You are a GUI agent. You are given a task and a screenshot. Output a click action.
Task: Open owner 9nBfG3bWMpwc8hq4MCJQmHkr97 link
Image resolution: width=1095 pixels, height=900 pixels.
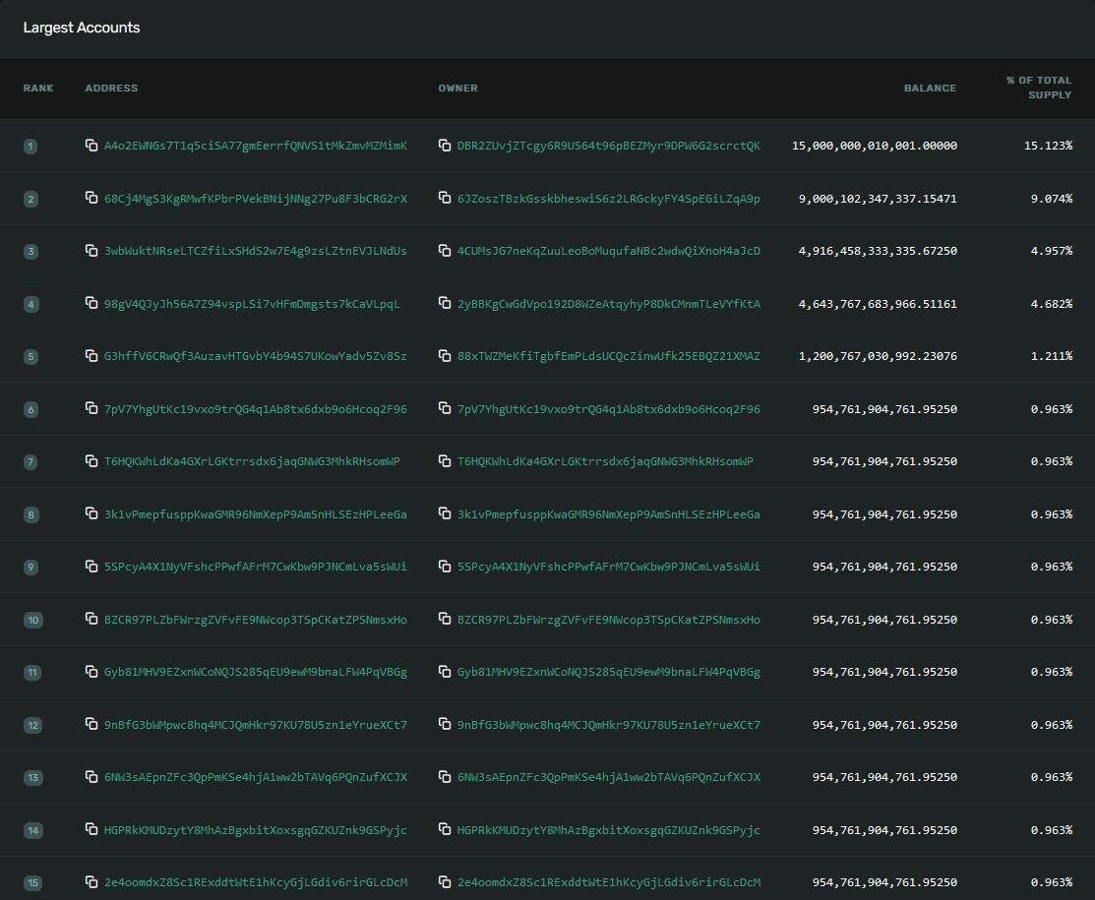click(x=608, y=725)
